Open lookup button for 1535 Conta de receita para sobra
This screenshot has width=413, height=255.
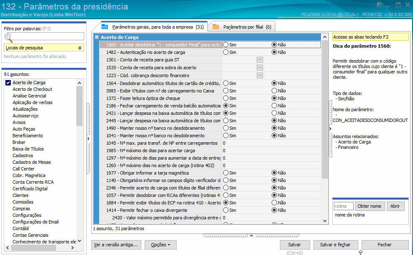[x=260, y=68]
